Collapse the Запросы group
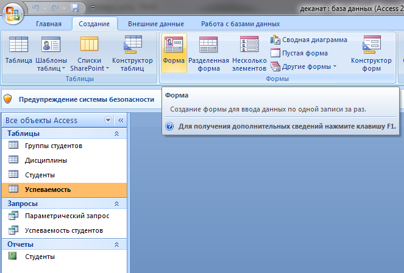 (x=116, y=204)
